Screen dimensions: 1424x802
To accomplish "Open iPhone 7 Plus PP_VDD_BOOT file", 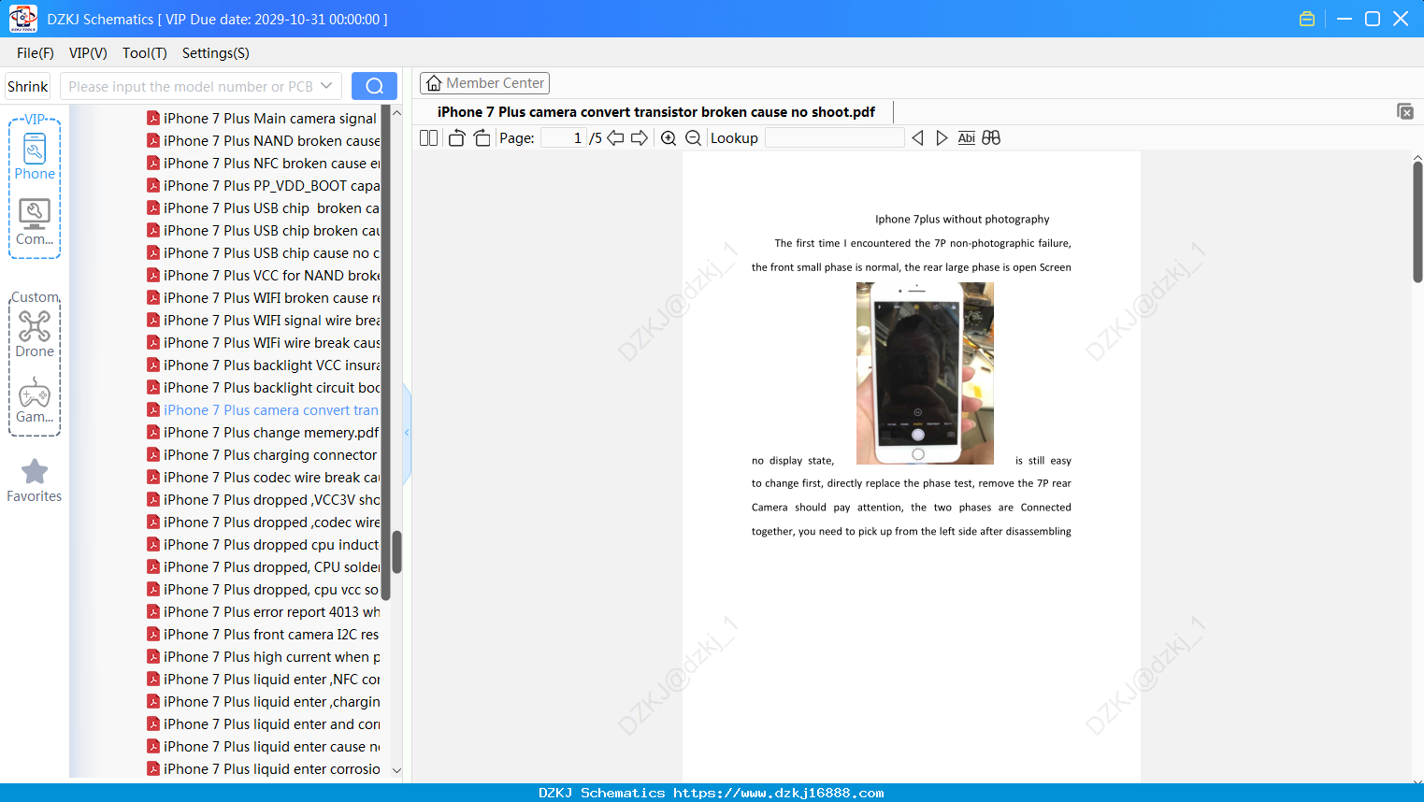I will tap(263, 186).
